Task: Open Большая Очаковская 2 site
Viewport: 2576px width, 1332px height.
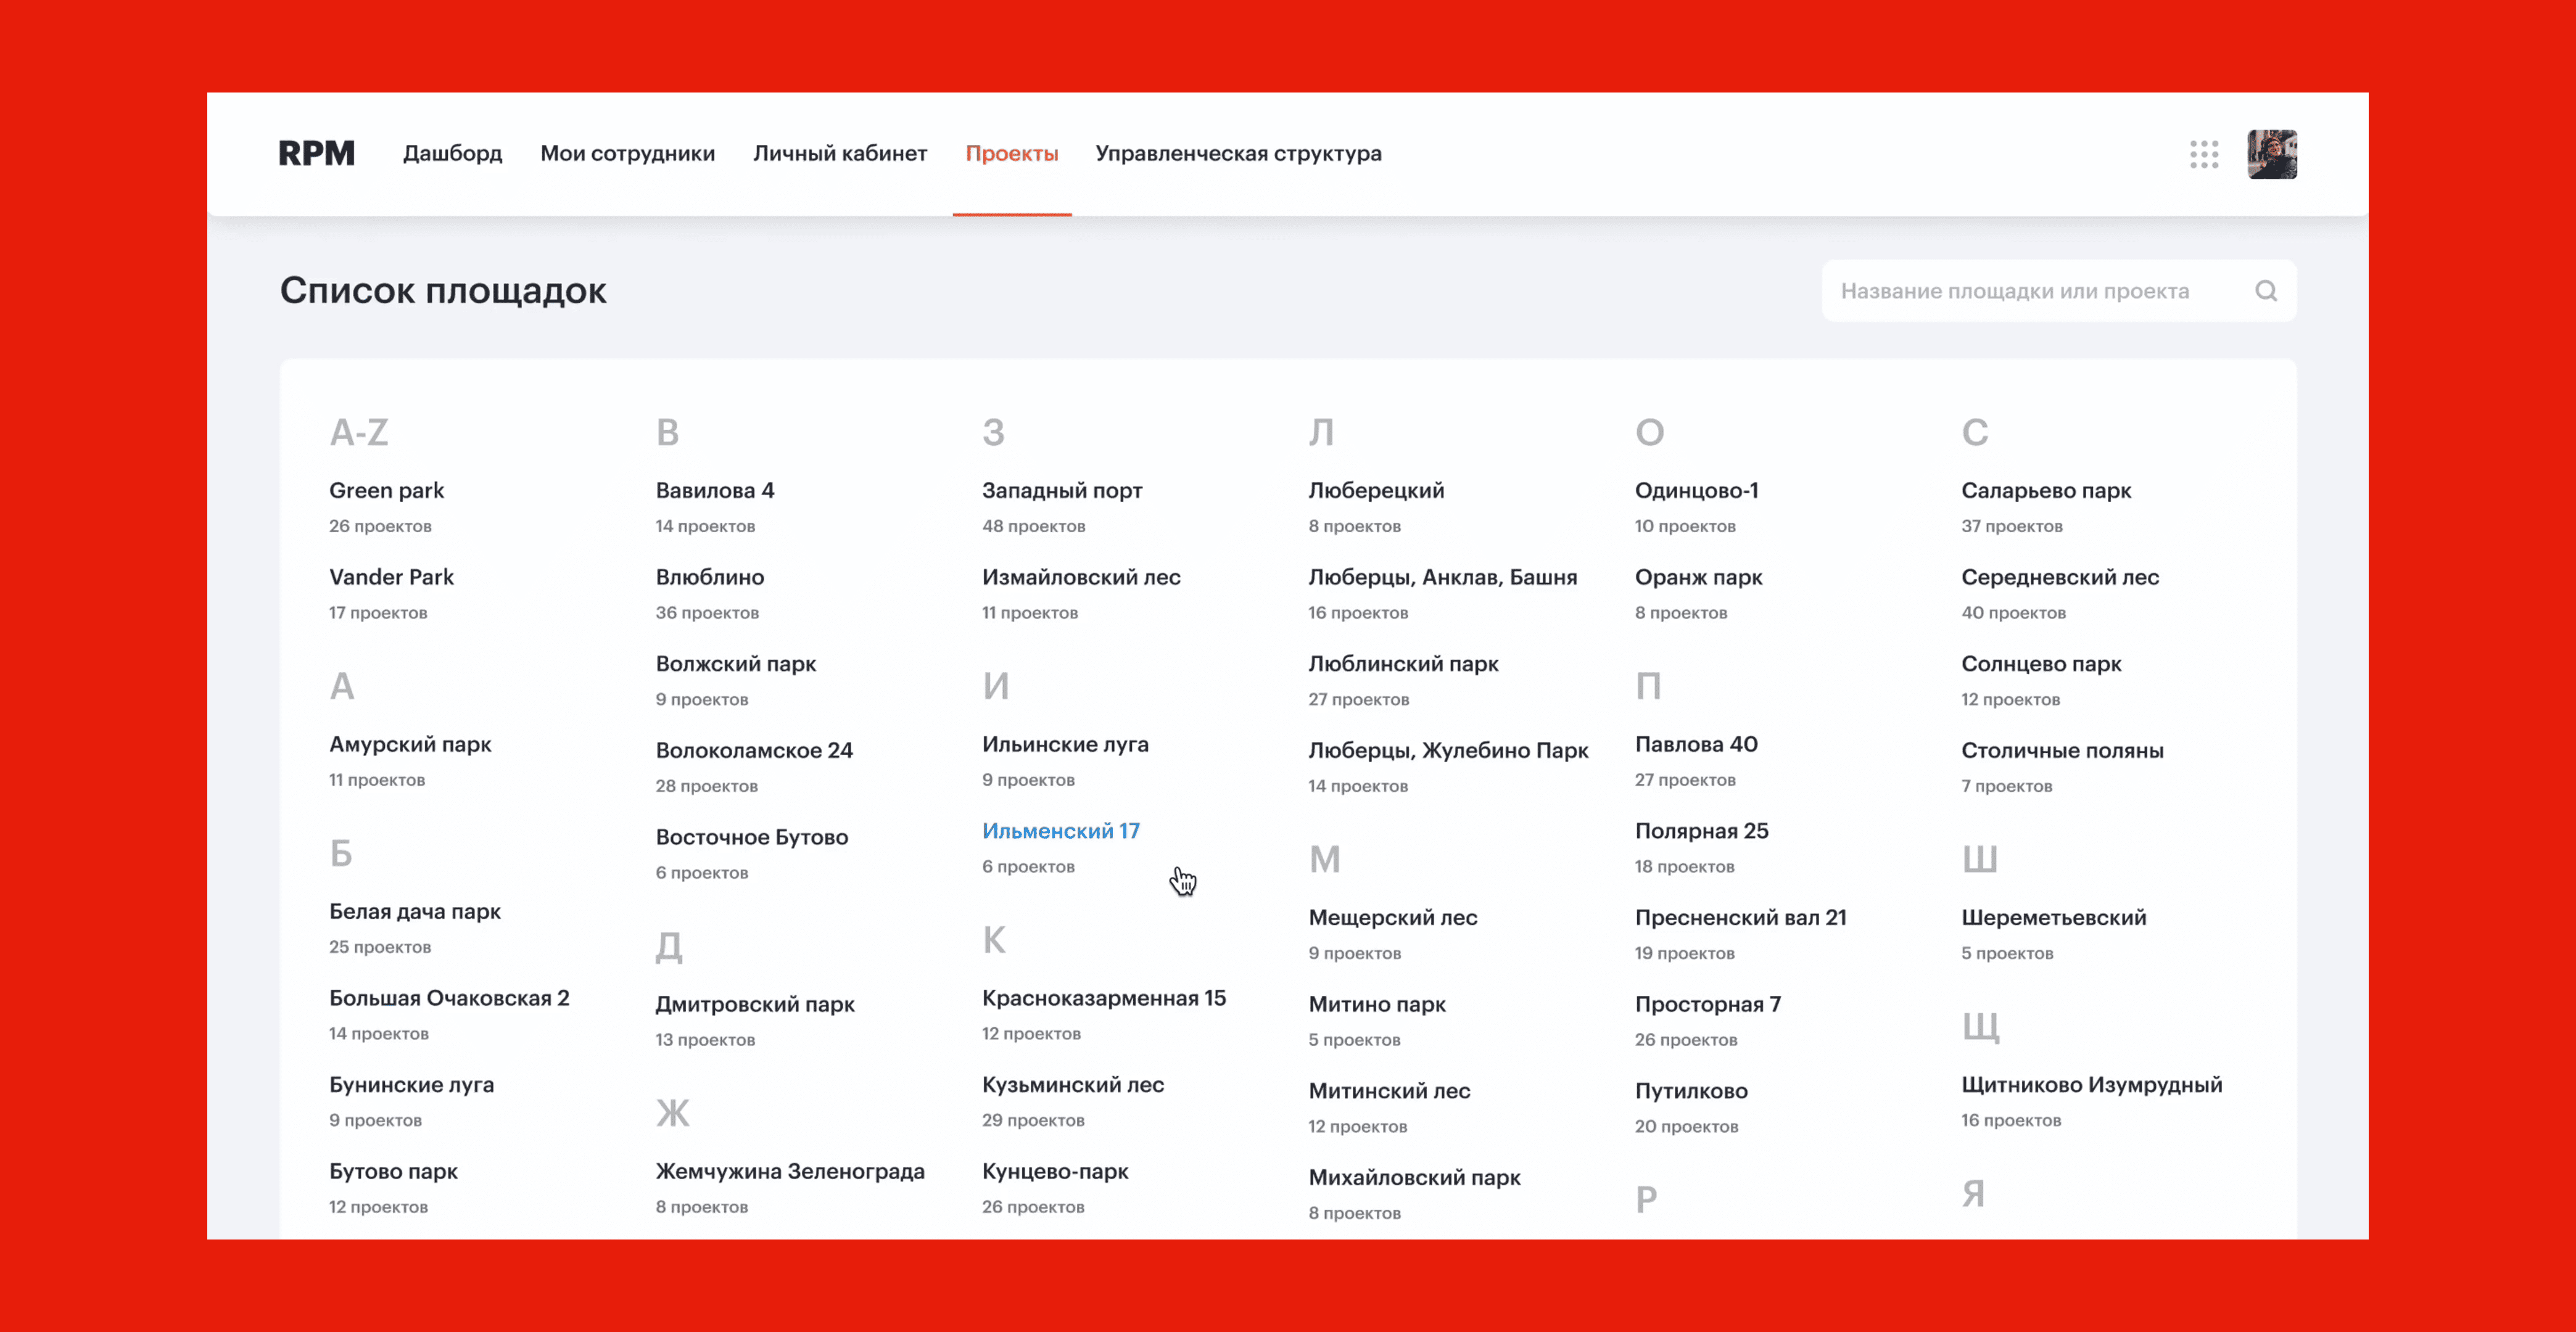Action: click(448, 998)
